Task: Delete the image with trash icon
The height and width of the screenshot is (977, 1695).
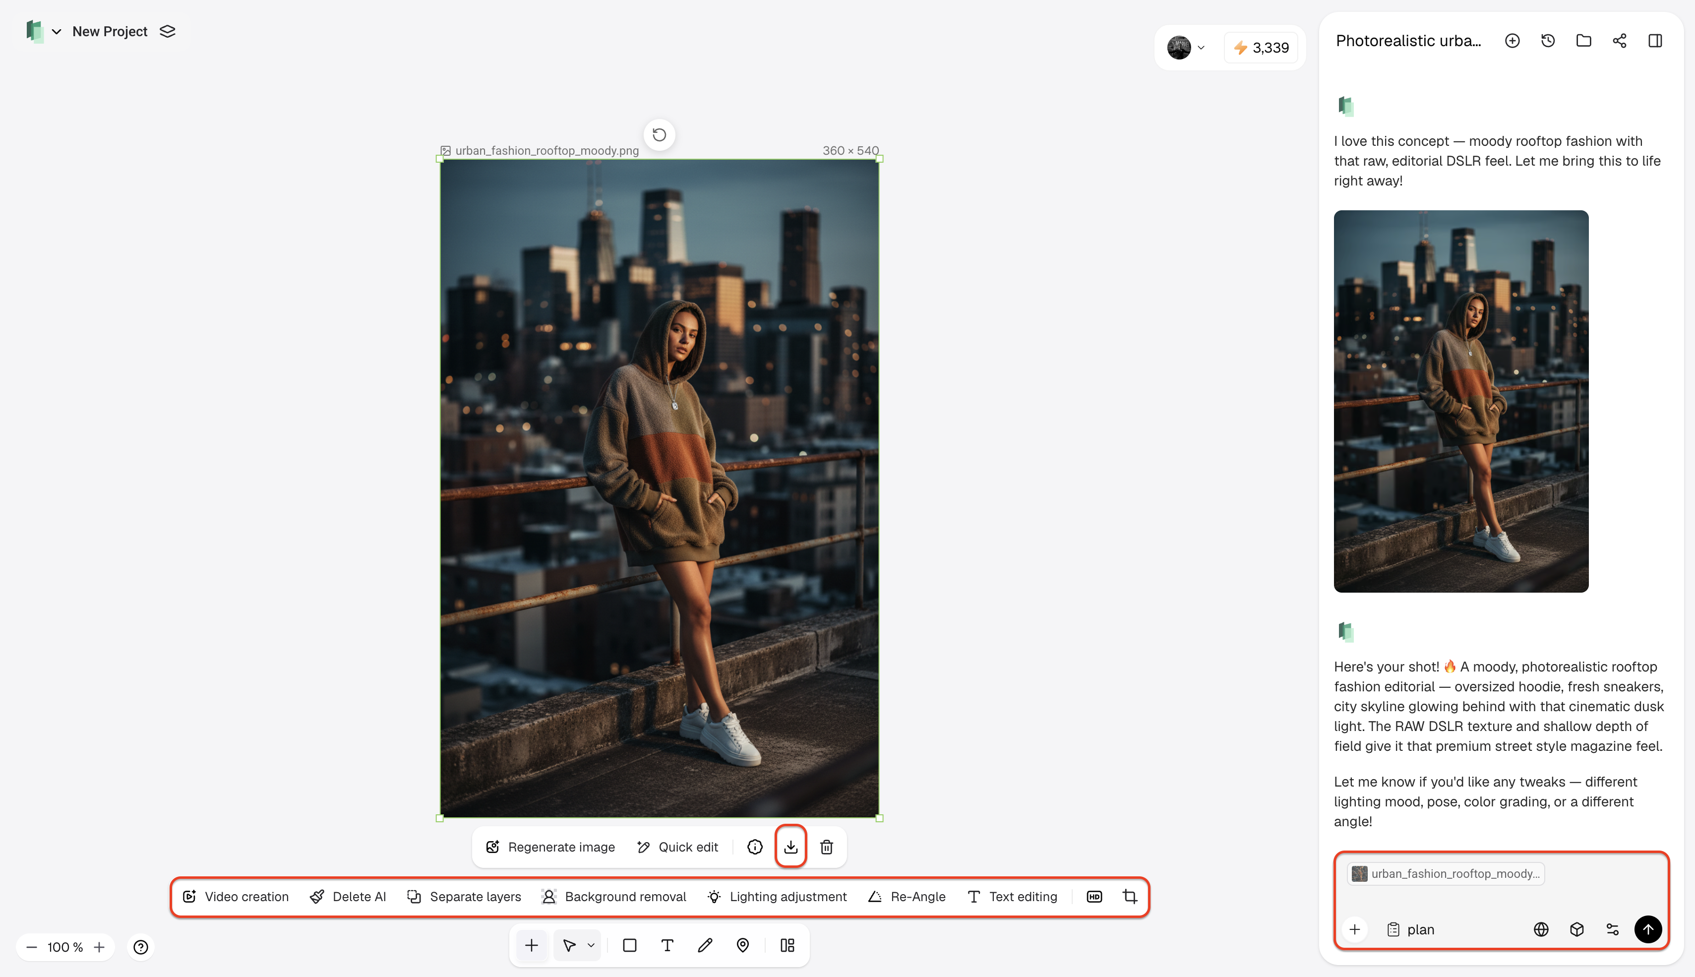Action: pos(826,847)
